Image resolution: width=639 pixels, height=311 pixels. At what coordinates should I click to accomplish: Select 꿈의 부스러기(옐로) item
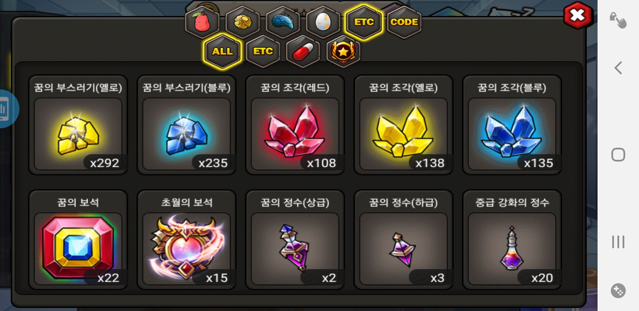tap(78, 125)
